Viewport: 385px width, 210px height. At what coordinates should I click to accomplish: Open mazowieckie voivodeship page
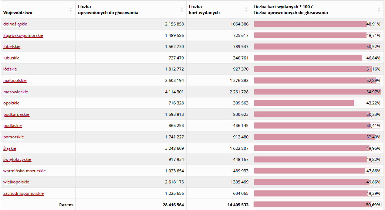(x=16, y=92)
